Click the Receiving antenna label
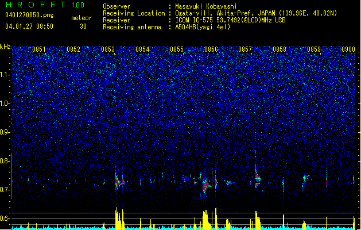This screenshot has height=230, width=361. 132,27
